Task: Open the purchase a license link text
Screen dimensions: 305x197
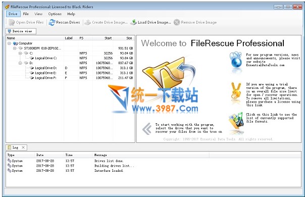Action: click(273, 104)
